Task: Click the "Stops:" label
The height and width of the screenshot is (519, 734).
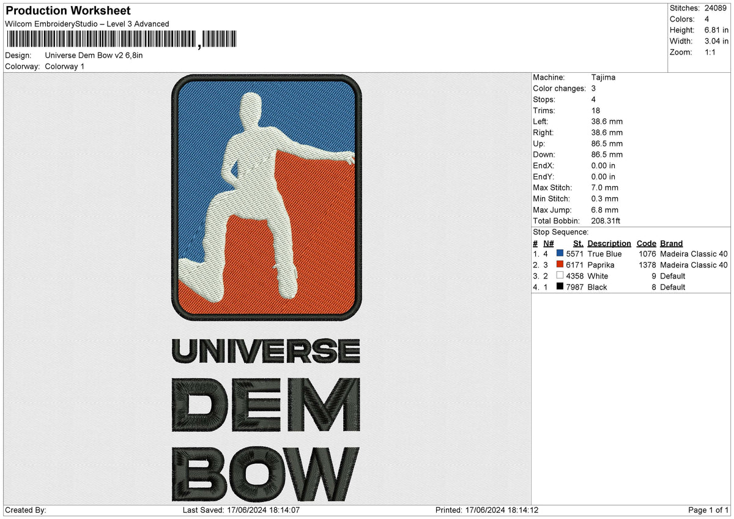Action: coord(544,99)
